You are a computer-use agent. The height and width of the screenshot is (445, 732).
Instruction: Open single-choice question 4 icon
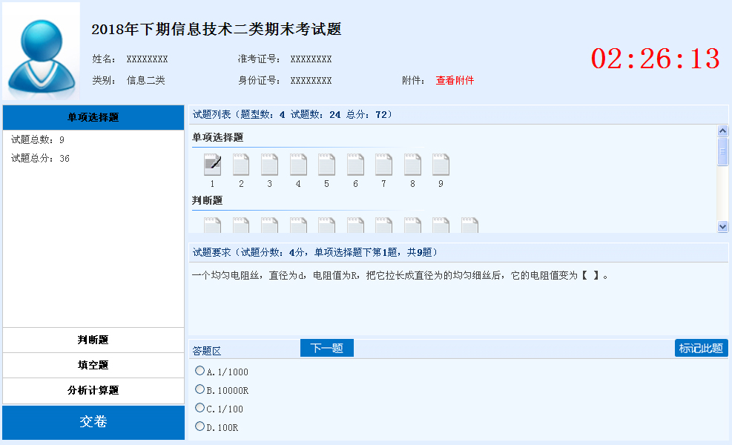[298, 165]
